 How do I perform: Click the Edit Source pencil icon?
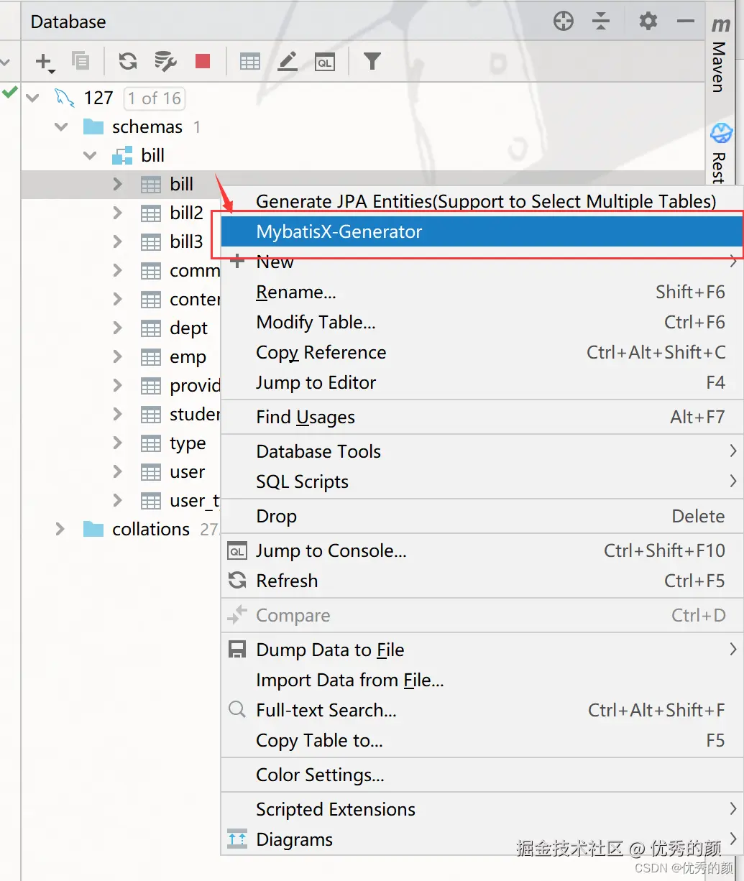click(x=288, y=62)
